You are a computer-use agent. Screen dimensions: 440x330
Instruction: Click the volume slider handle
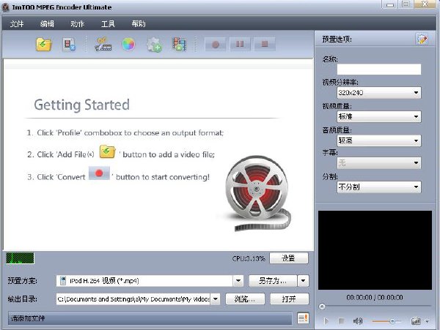coord(392,321)
